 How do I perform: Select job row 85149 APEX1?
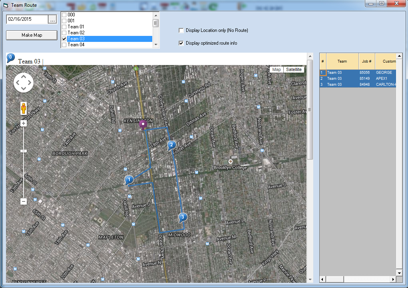(x=358, y=79)
